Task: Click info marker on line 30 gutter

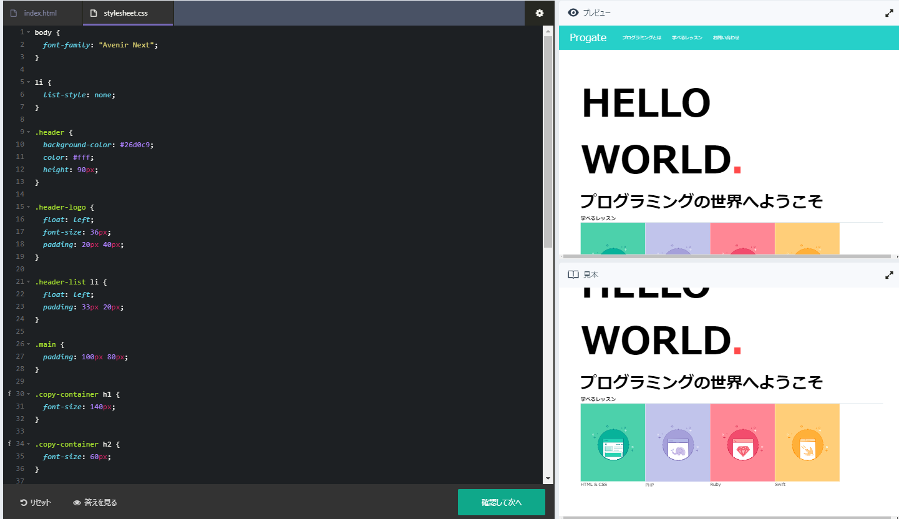Action: 9,394
